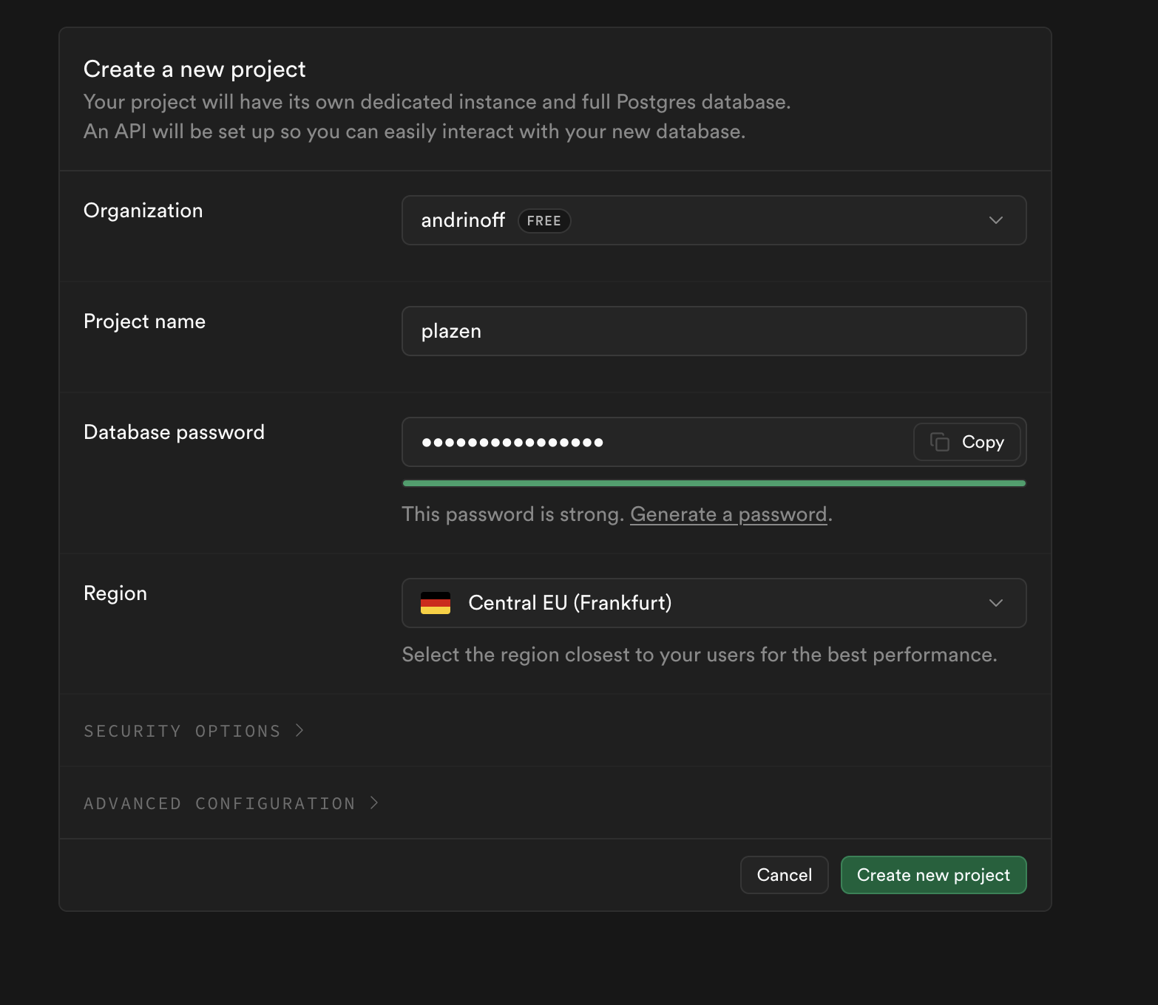Open the Organization dropdown showing andrinoff
Screen dimensions: 1158x1005
714,220
